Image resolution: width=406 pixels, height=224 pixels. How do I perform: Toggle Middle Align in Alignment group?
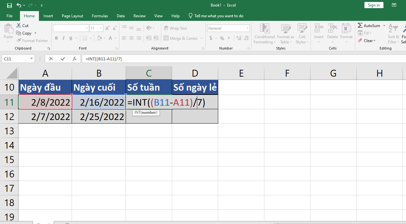click(x=132, y=28)
